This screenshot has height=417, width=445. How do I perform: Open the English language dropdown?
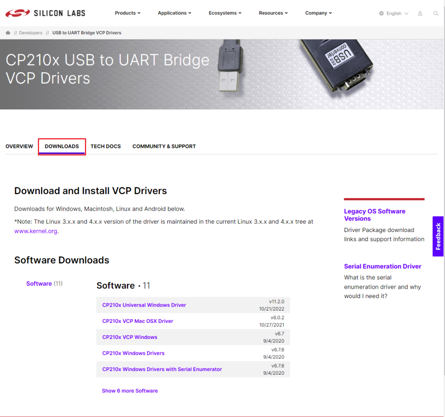[397, 13]
